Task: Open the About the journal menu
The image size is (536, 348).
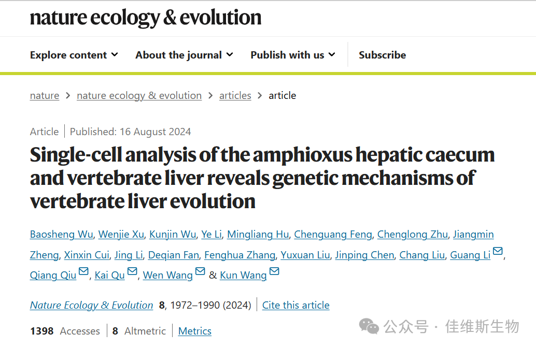Action: pos(184,55)
